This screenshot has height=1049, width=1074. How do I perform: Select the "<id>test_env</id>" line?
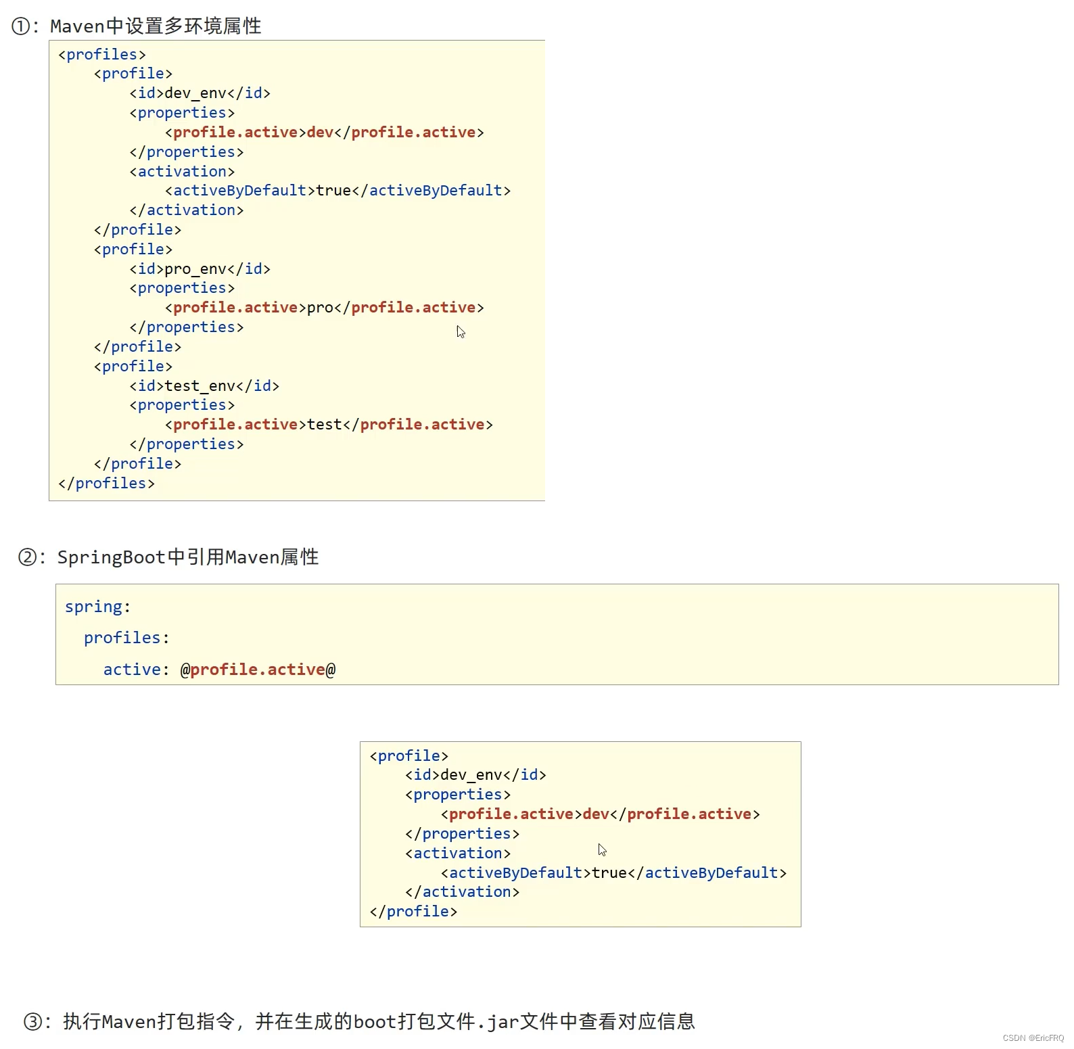pyautogui.click(x=204, y=386)
